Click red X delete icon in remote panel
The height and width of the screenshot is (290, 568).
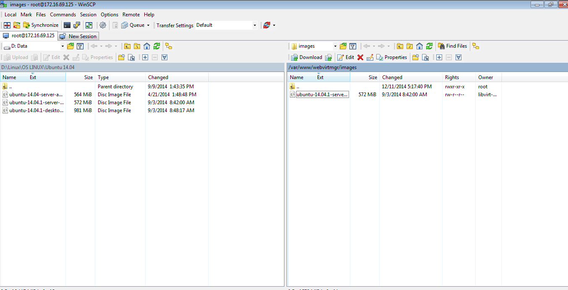tap(360, 57)
